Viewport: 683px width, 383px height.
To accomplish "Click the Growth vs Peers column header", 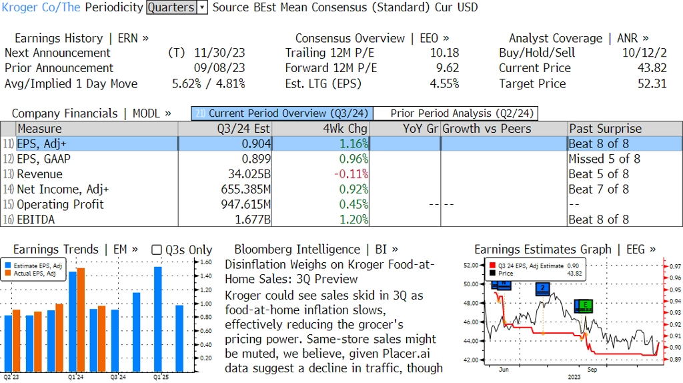I will tap(504, 129).
